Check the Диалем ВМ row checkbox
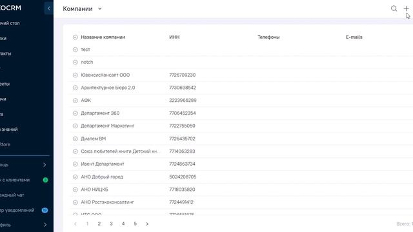Screen dimensions: 413x232 point(76,139)
